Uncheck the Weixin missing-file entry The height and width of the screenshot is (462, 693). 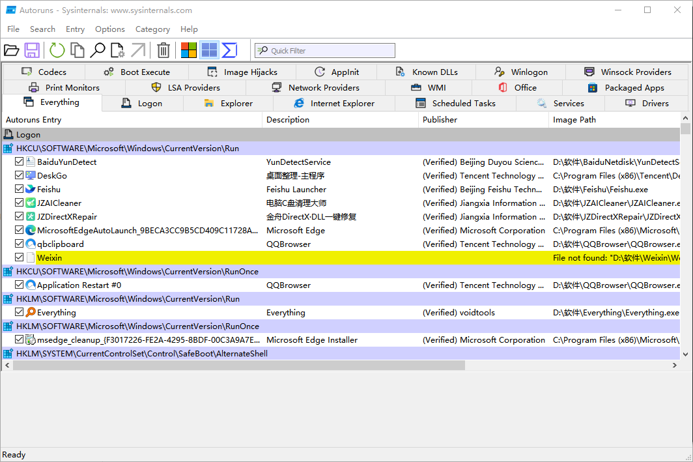pos(19,258)
